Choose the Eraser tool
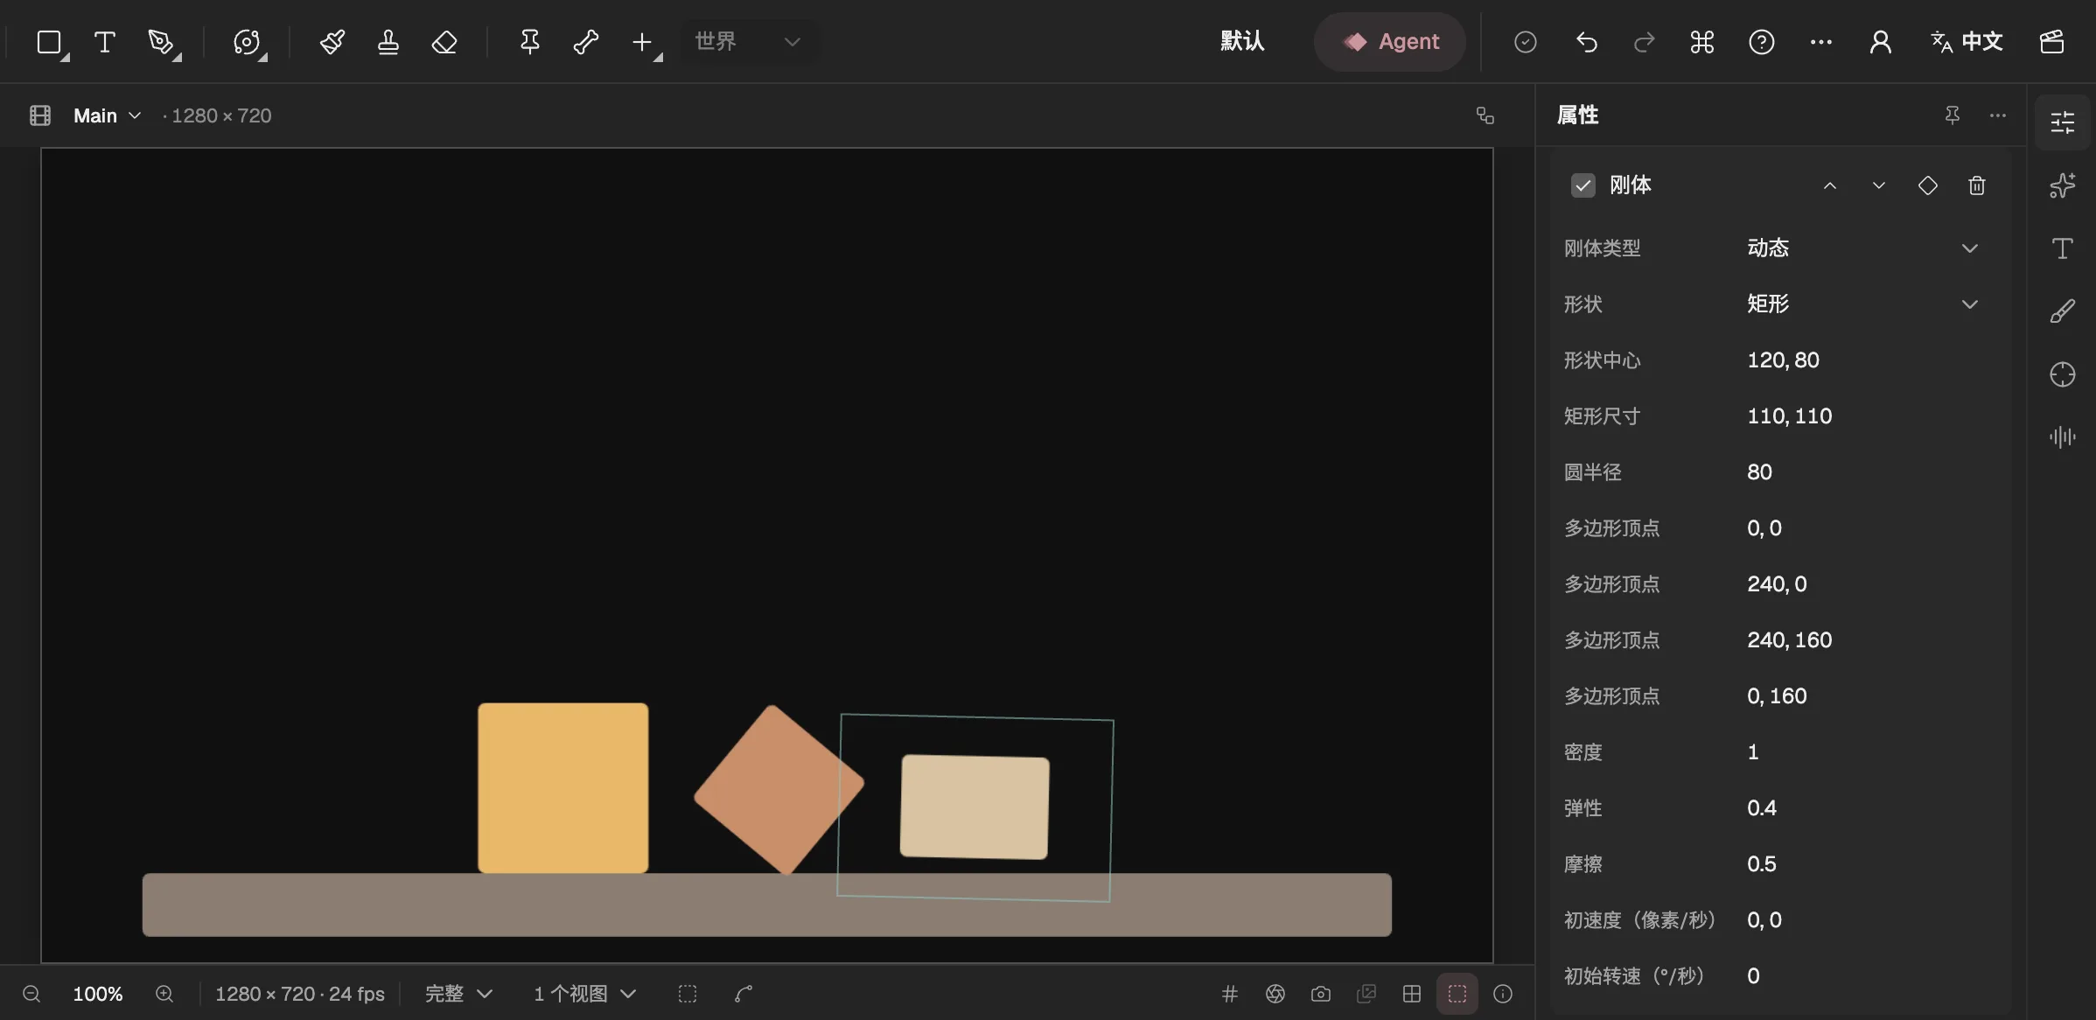Image resolution: width=2096 pixels, height=1020 pixels. click(444, 42)
